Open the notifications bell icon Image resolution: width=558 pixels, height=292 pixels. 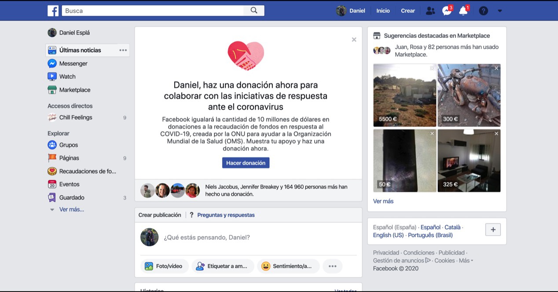pyautogui.click(x=463, y=11)
